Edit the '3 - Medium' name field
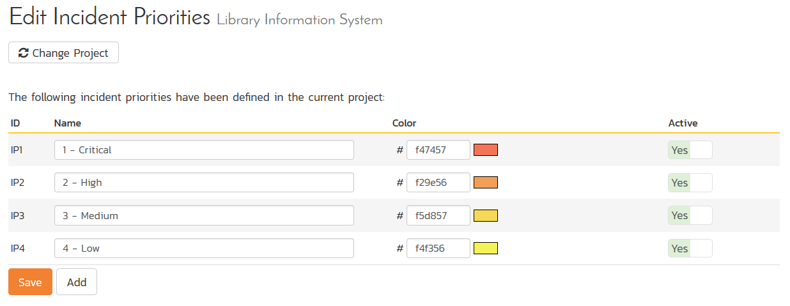790x306 pixels. click(204, 215)
